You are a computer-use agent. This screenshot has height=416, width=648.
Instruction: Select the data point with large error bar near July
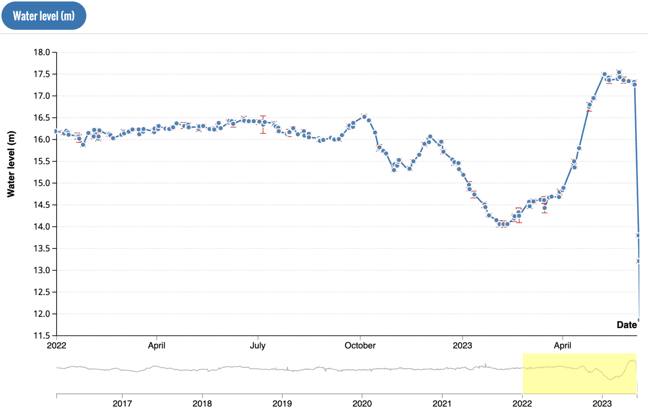(x=263, y=124)
